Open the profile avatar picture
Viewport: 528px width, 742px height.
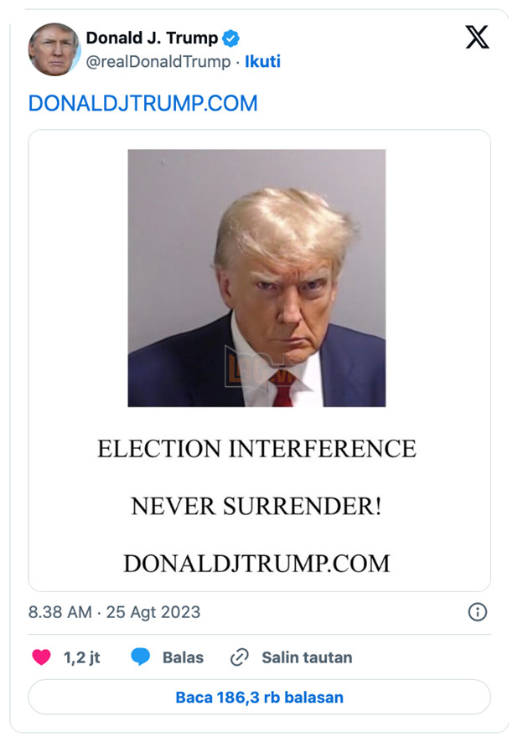pyautogui.click(x=54, y=49)
